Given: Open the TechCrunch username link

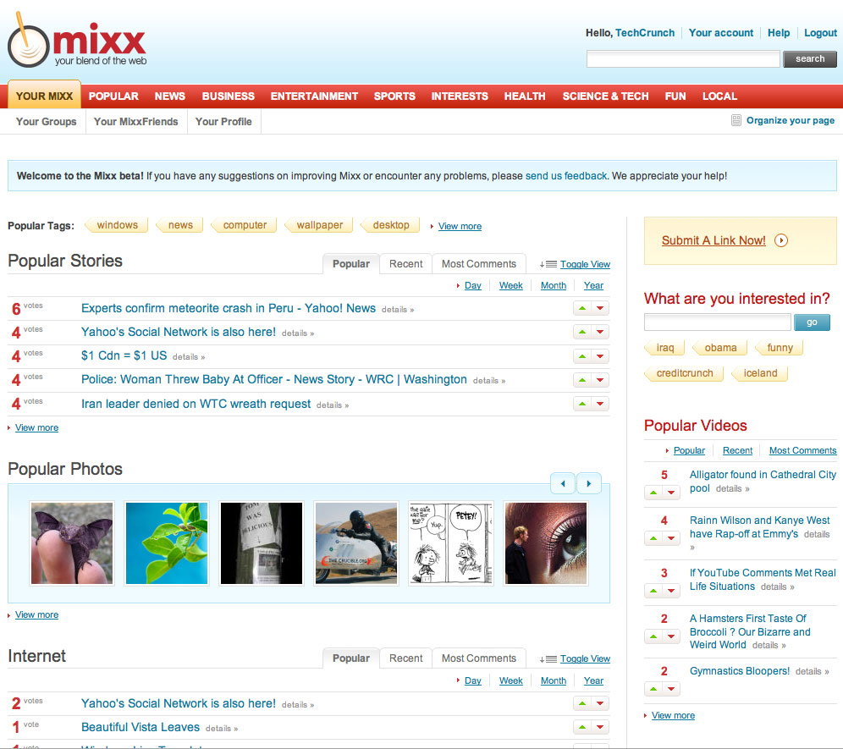Looking at the screenshot, I should coord(645,33).
